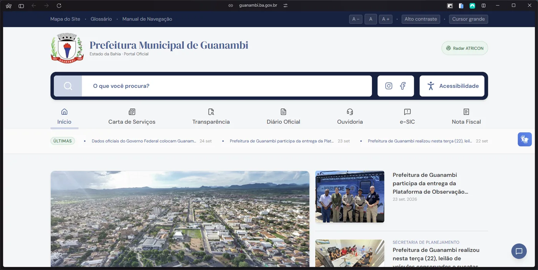
Task: Click the ÚLTIMAS badge
Action: tap(63, 141)
